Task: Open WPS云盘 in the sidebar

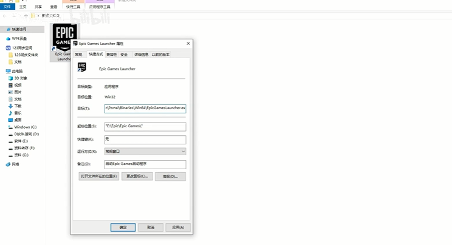Action: click(20, 38)
